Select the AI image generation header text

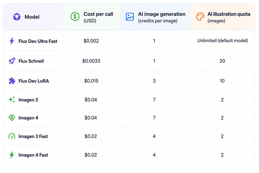click(x=162, y=14)
